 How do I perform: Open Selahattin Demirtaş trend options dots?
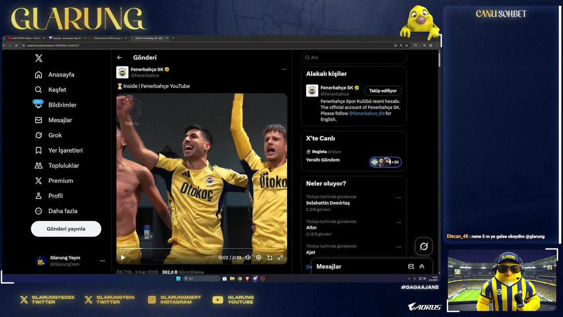(398, 198)
